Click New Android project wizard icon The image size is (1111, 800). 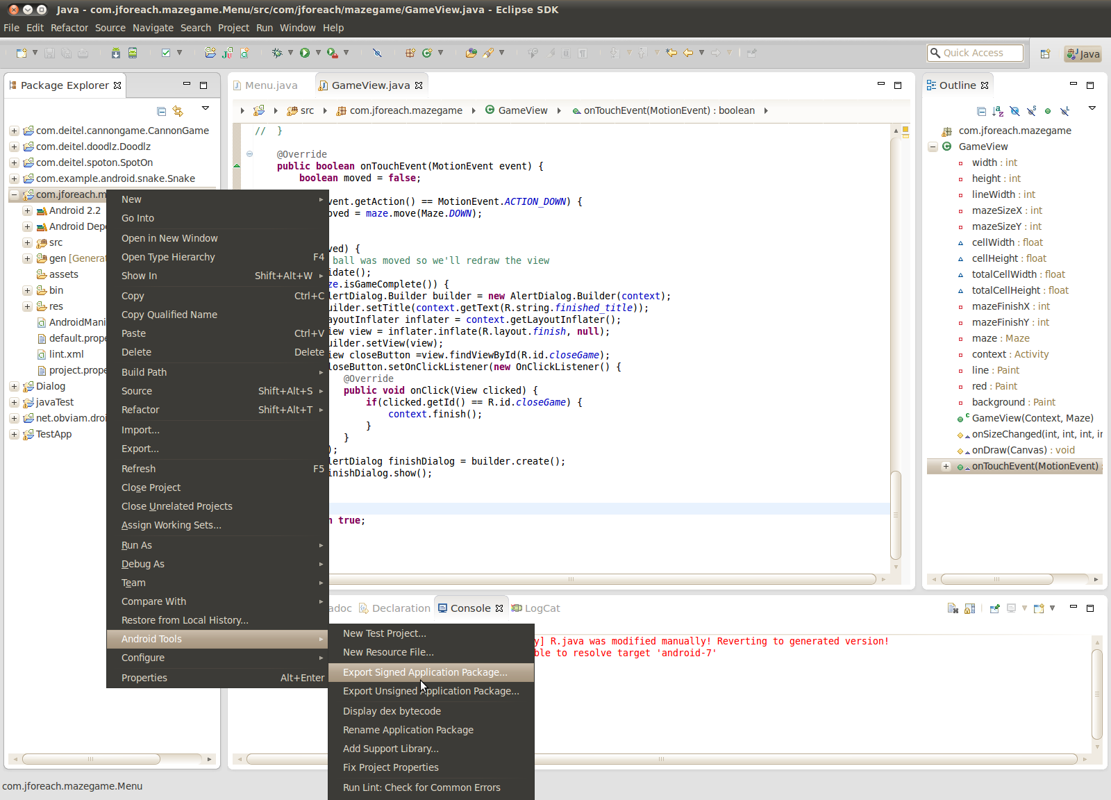(x=210, y=53)
